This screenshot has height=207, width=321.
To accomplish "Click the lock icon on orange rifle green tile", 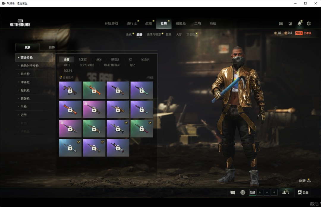I will pos(94,90).
